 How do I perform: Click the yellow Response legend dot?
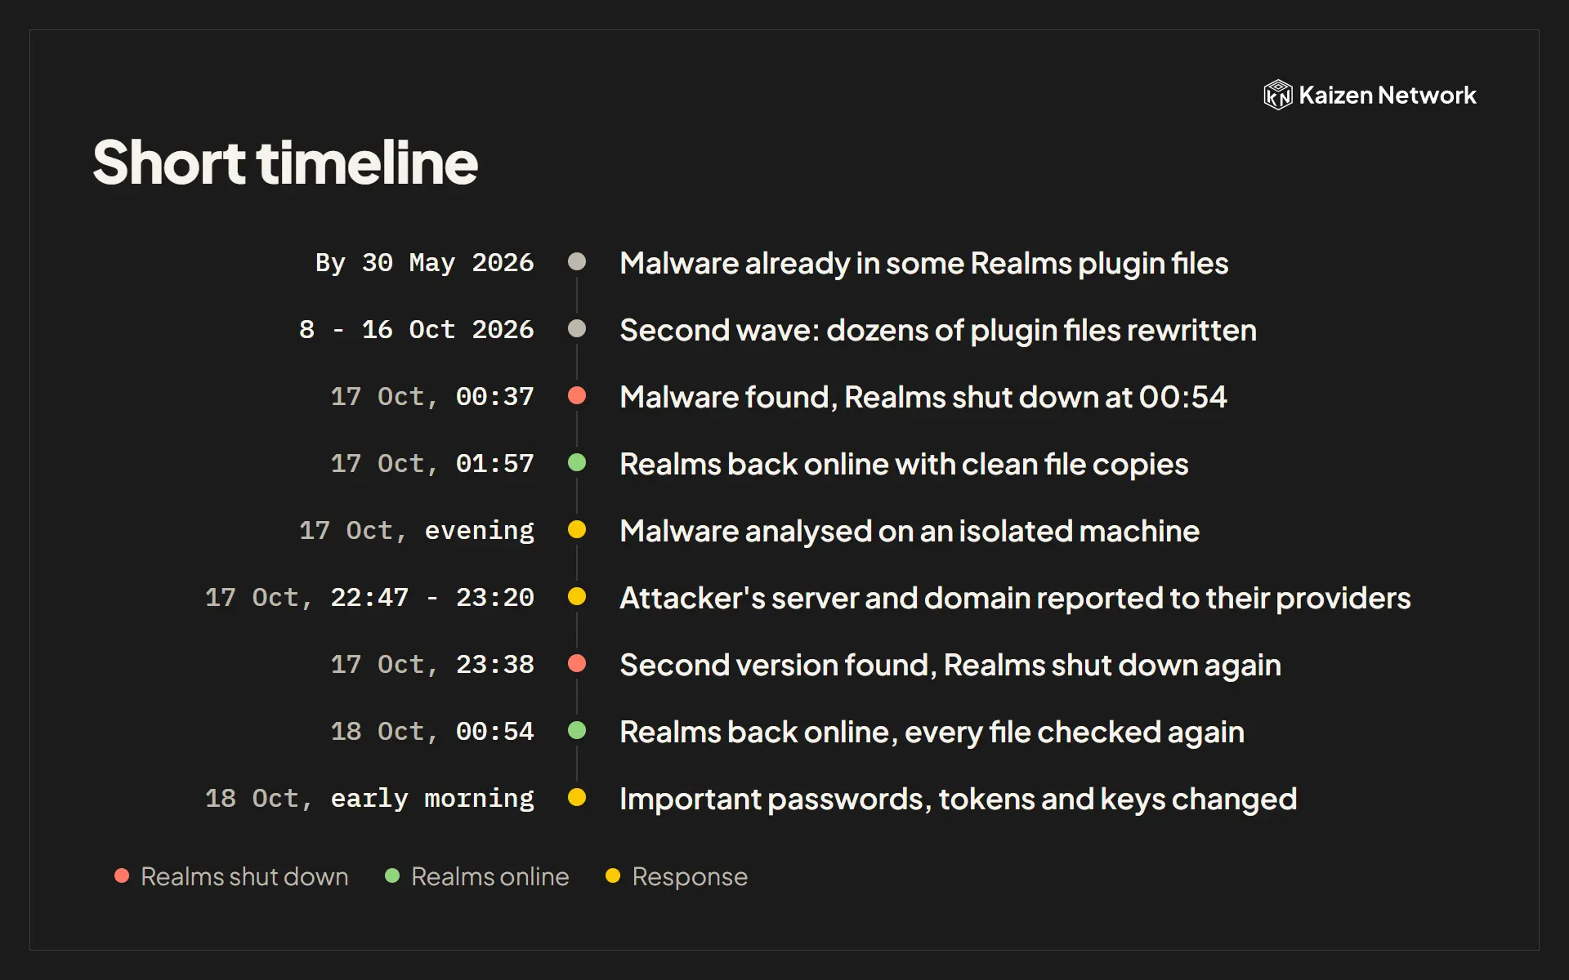click(613, 875)
